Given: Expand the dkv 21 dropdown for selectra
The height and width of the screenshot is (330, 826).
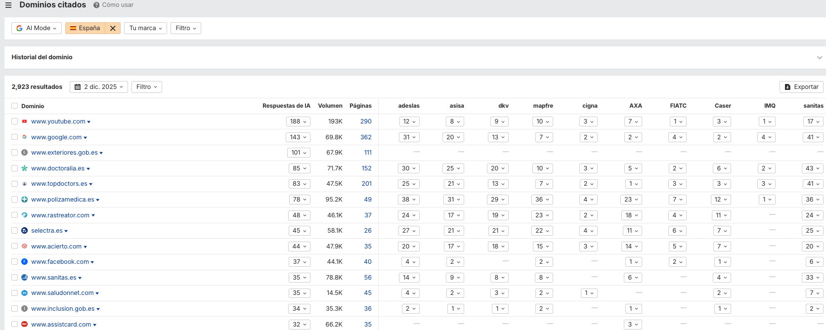Looking at the screenshot, I should point(498,231).
